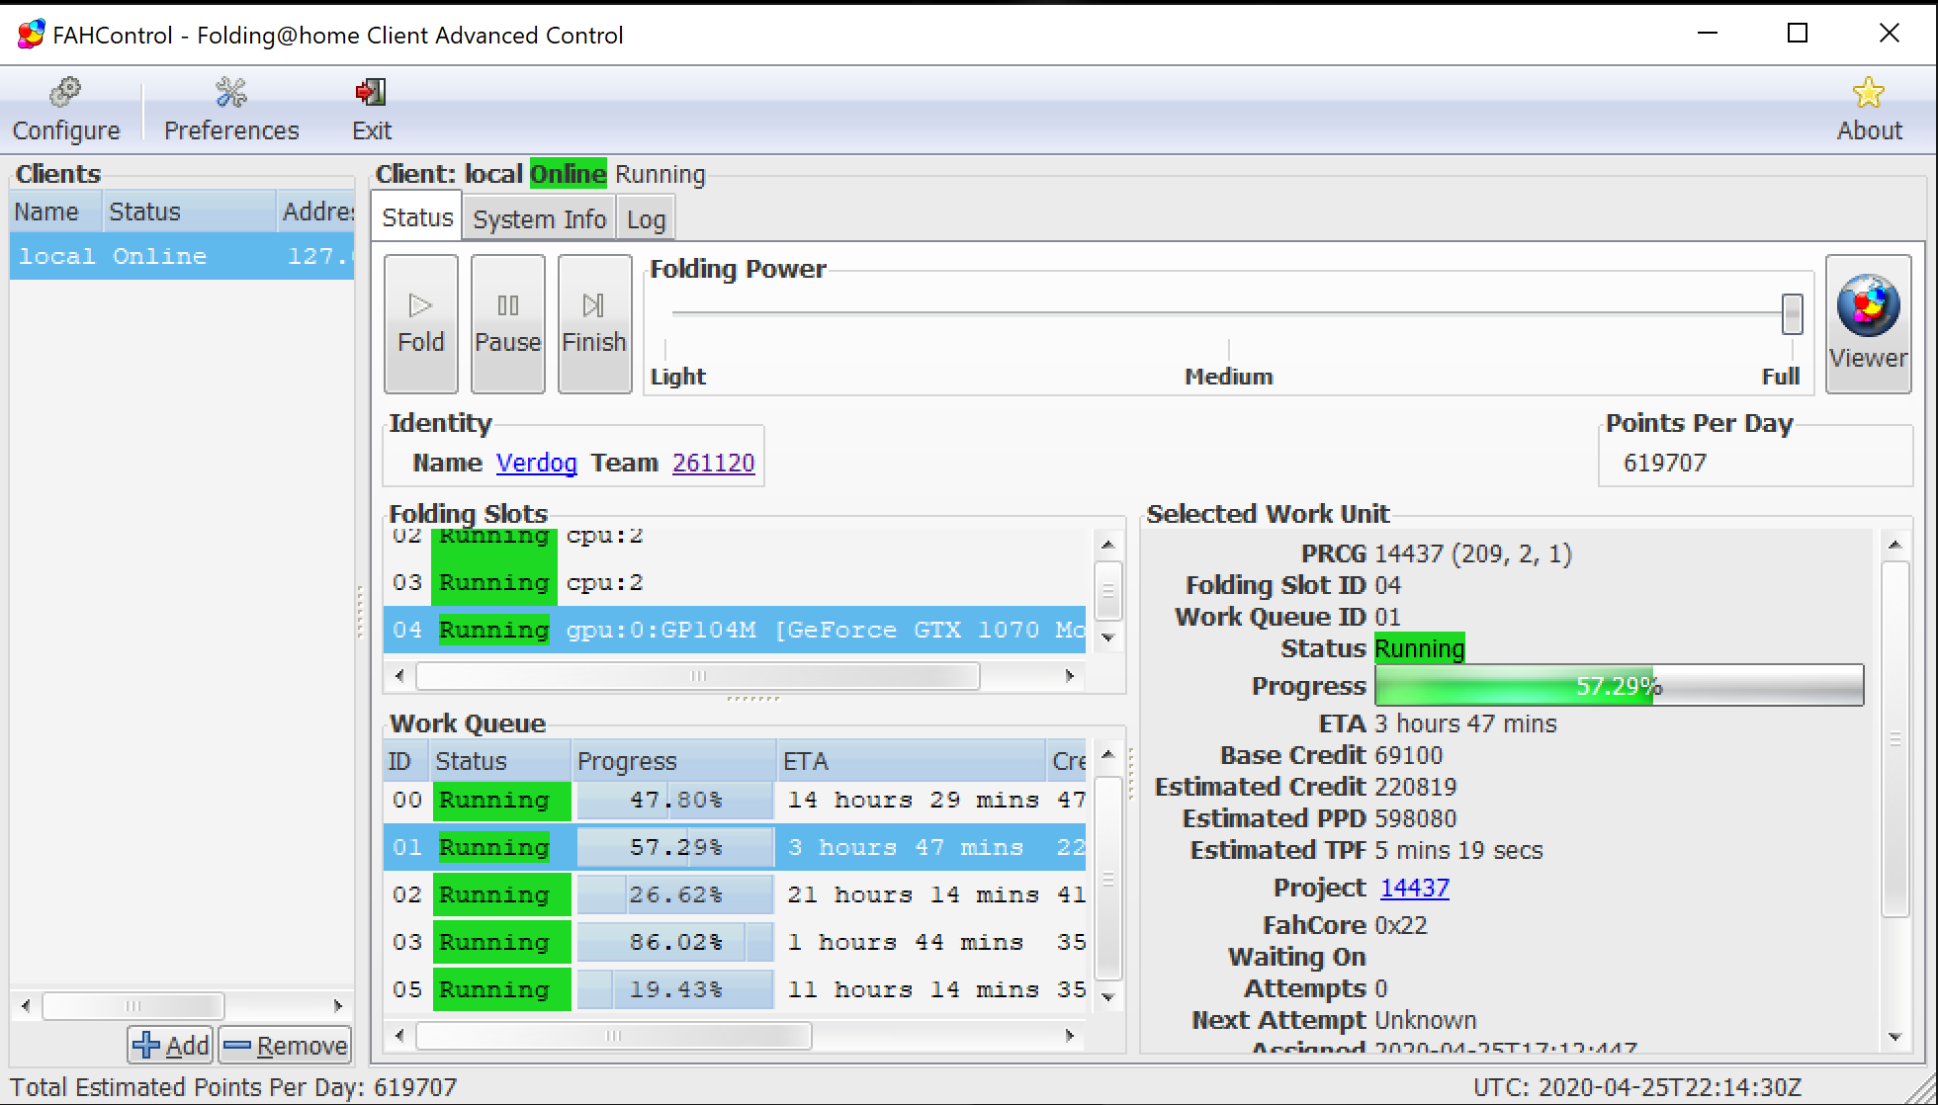Click Clients list scroll left arrow
Viewport: 1938px width, 1105px height.
[x=26, y=1006]
